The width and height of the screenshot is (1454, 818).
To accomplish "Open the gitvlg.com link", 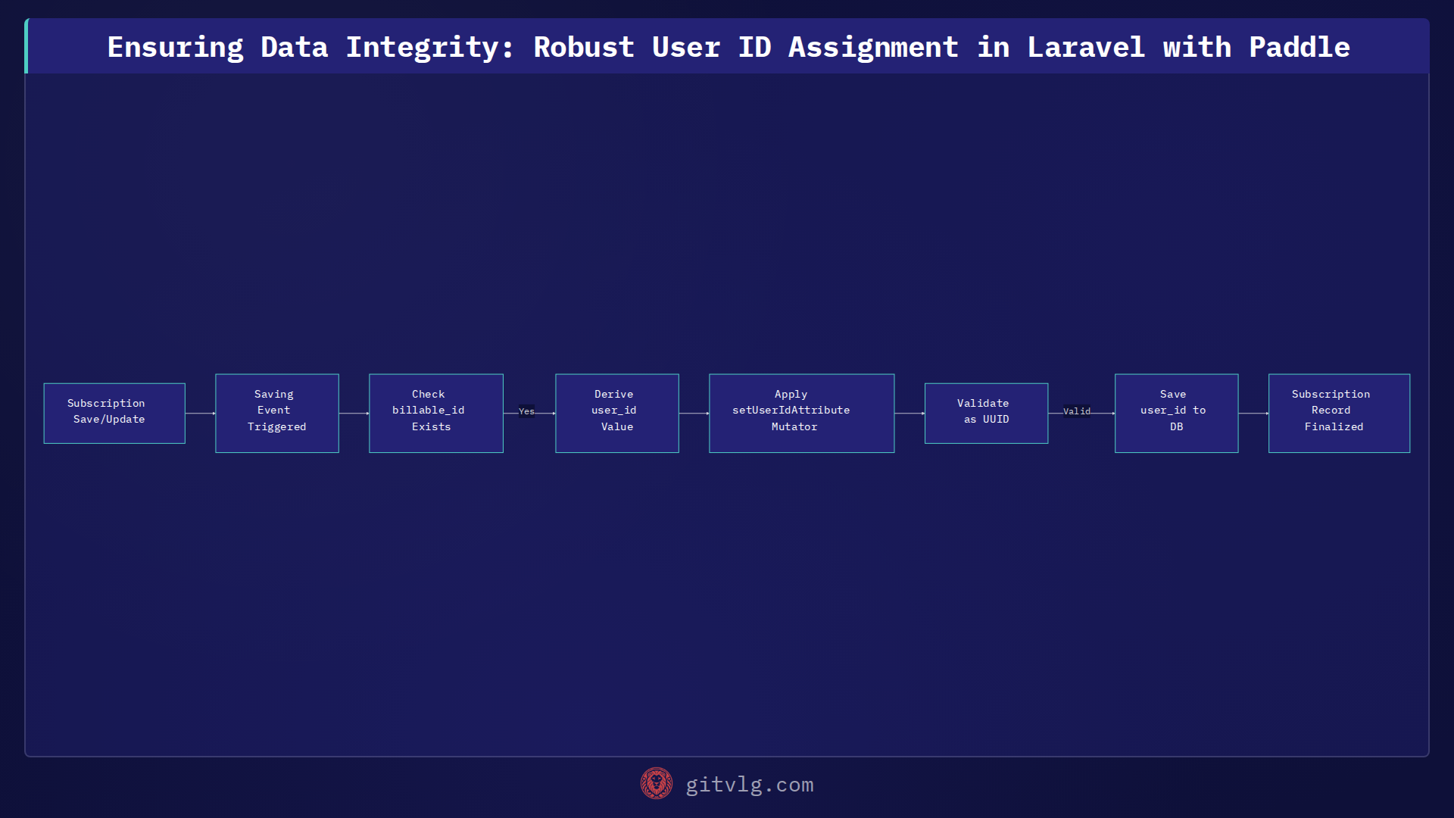I will [750, 785].
